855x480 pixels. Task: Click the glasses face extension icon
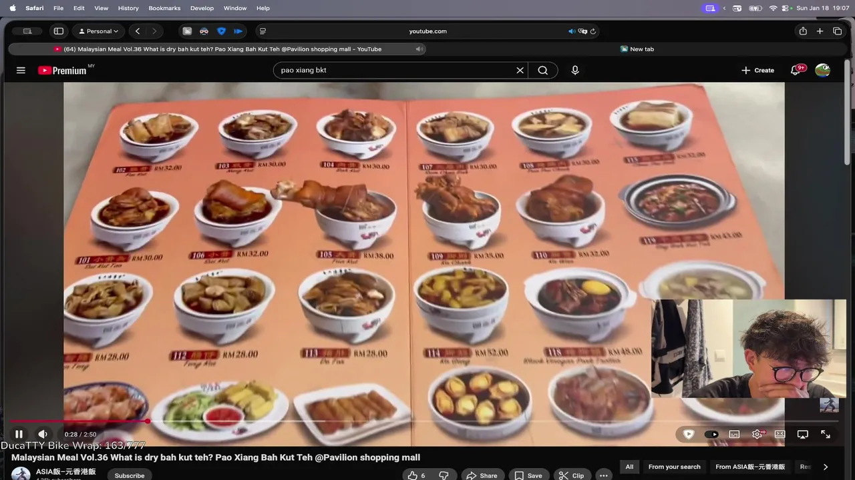[204, 31]
